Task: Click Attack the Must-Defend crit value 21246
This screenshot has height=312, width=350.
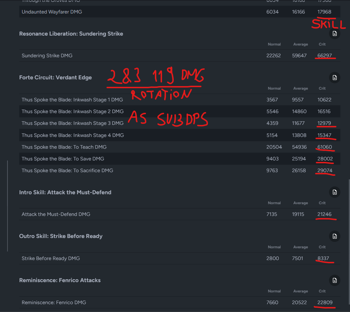Action: (324, 214)
